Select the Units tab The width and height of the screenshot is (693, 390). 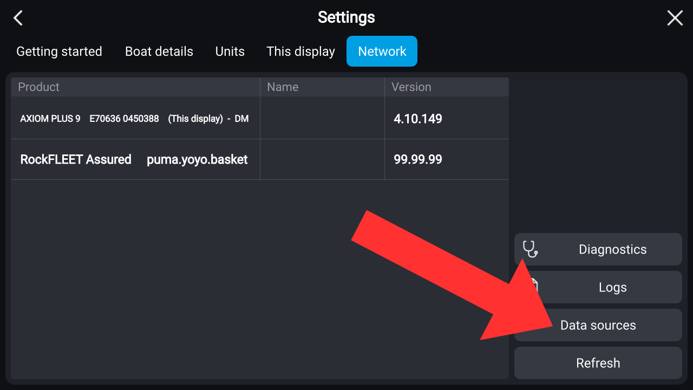click(230, 51)
